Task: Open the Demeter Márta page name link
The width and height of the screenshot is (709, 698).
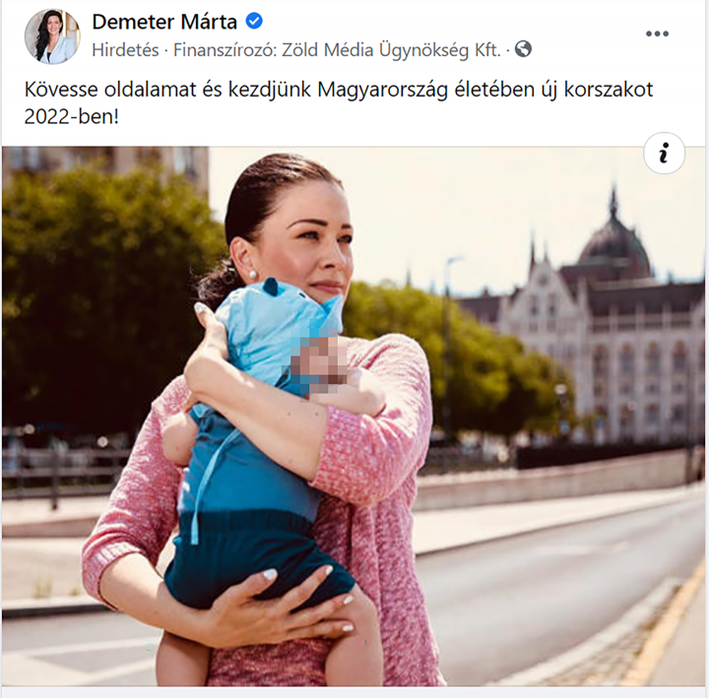Action: click(164, 22)
